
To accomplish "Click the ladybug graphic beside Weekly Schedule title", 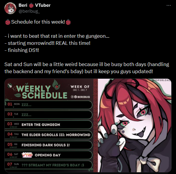I will point(10,86).
